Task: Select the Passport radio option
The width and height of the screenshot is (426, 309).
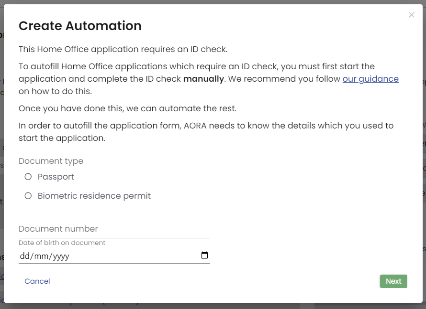Action: (28, 177)
